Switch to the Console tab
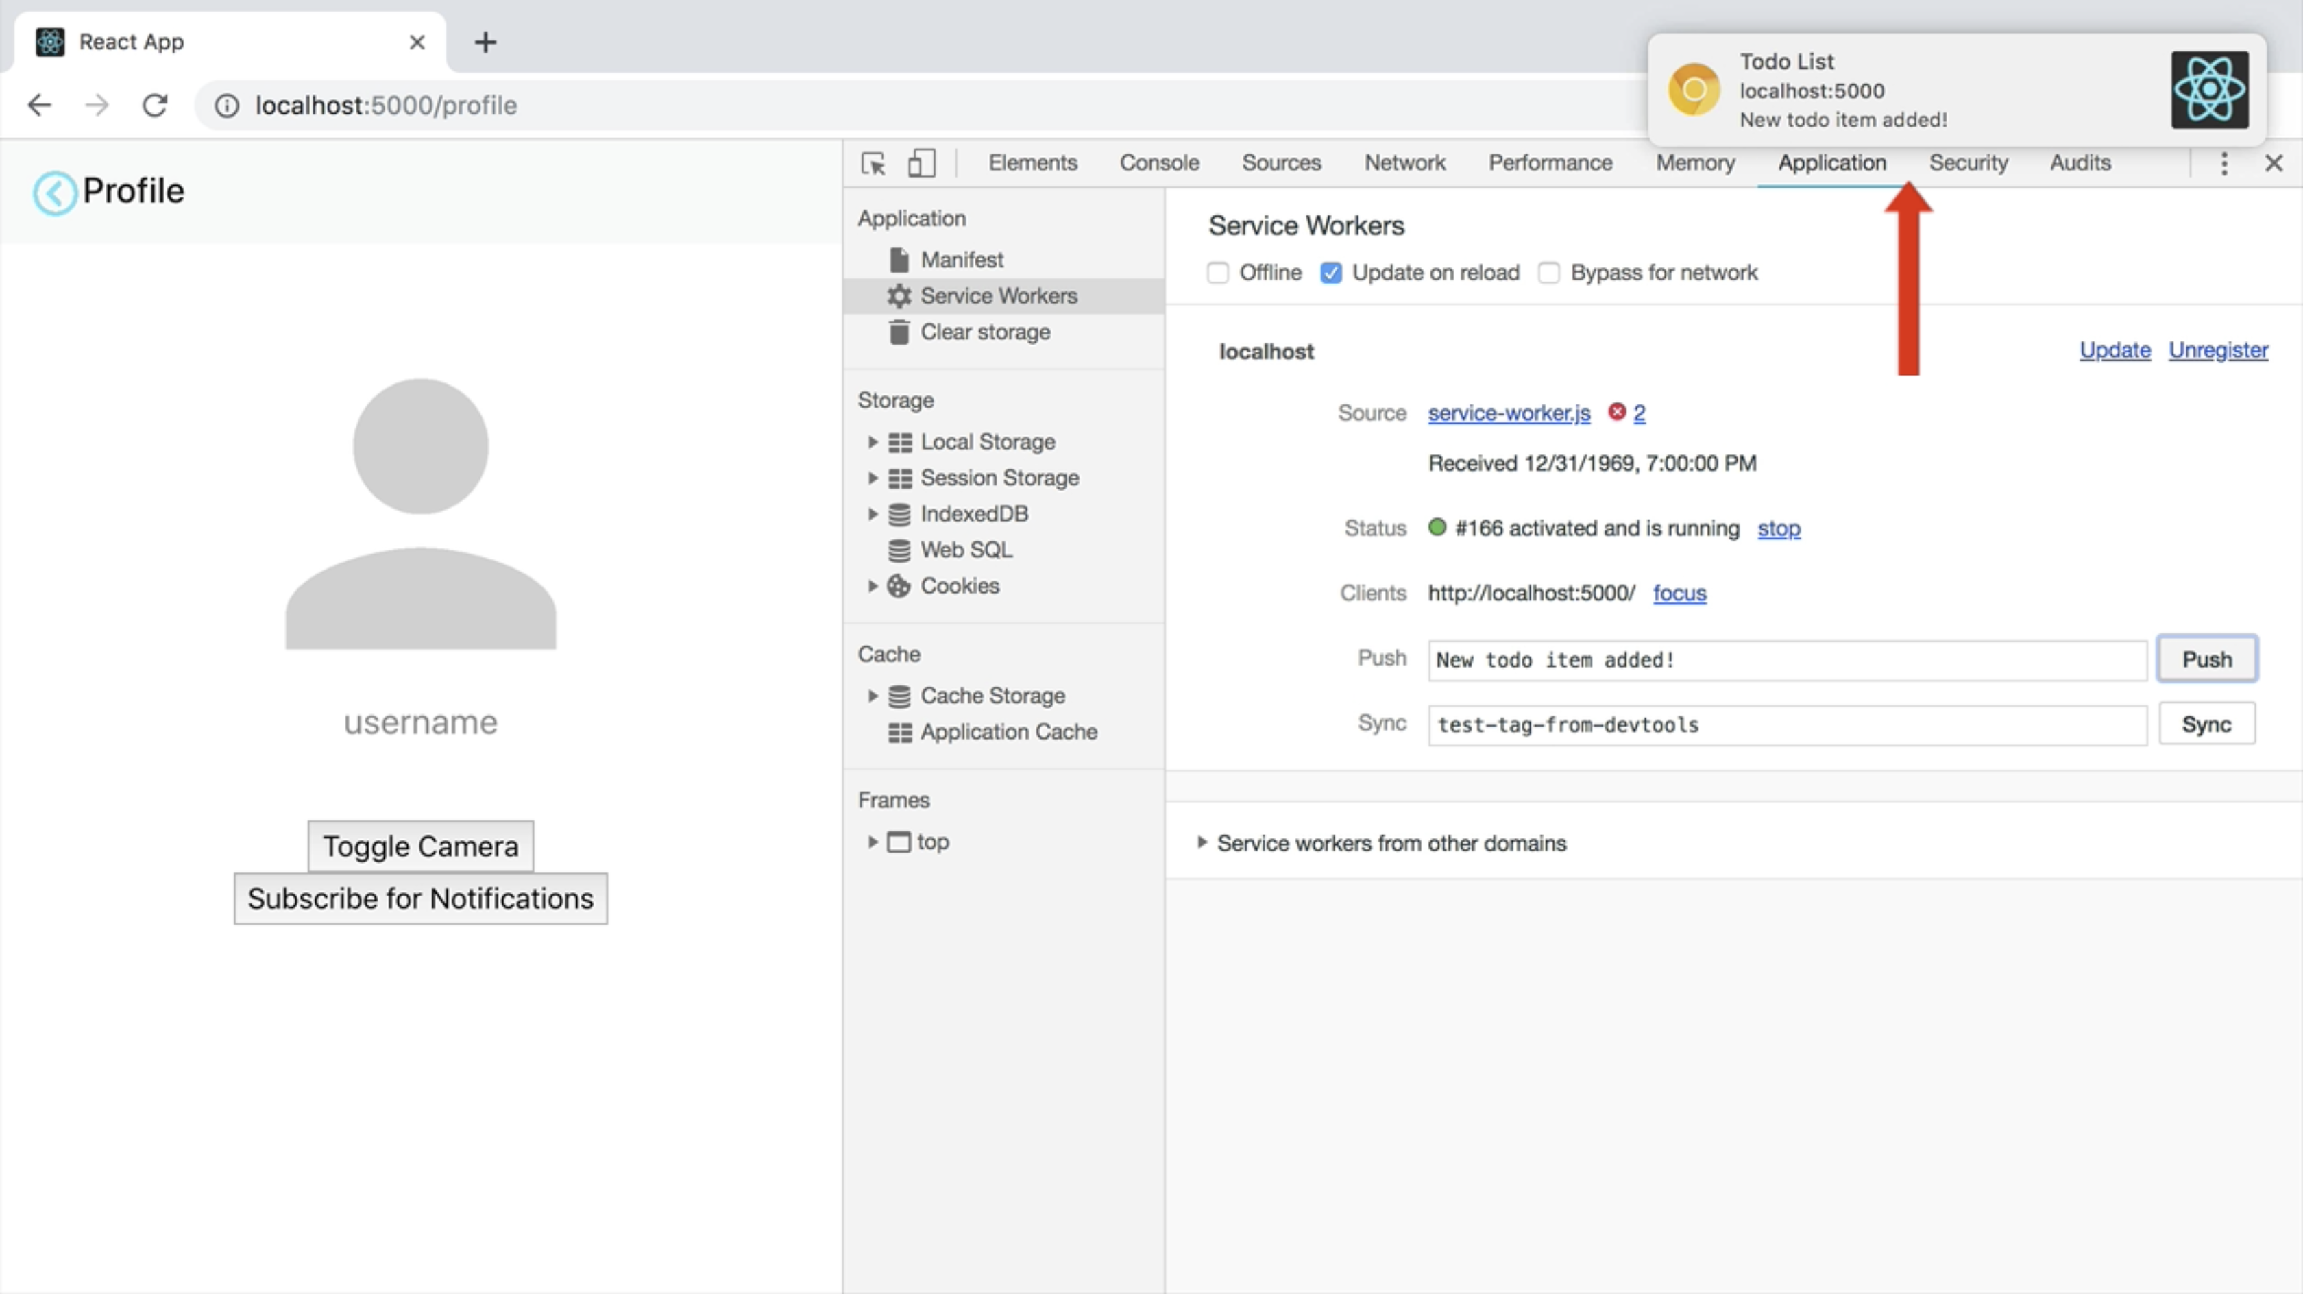2303x1294 pixels. tap(1158, 162)
